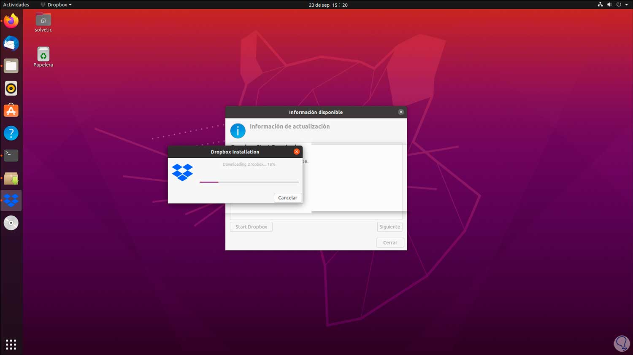Close the Información disponible window
This screenshot has height=355, width=633.
point(401,112)
